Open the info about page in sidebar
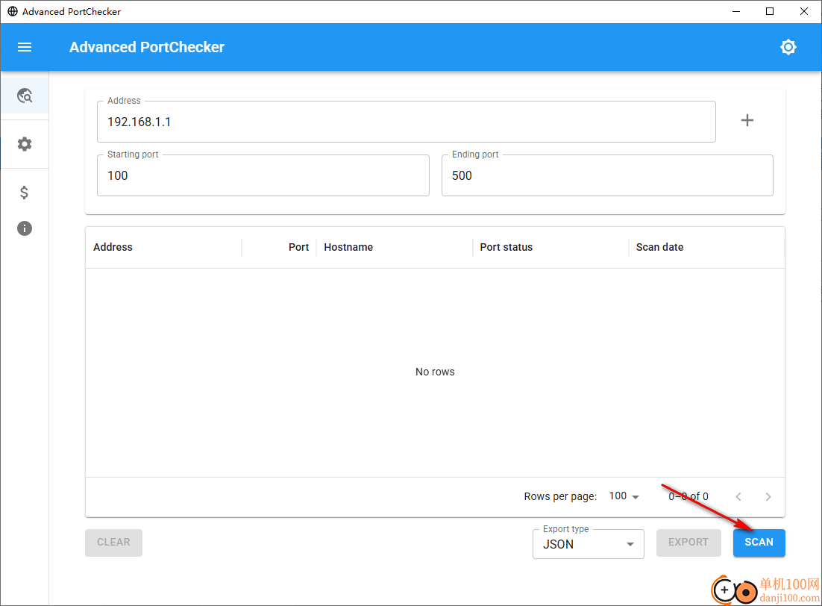This screenshot has height=606, width=822. tap(25, 228)
